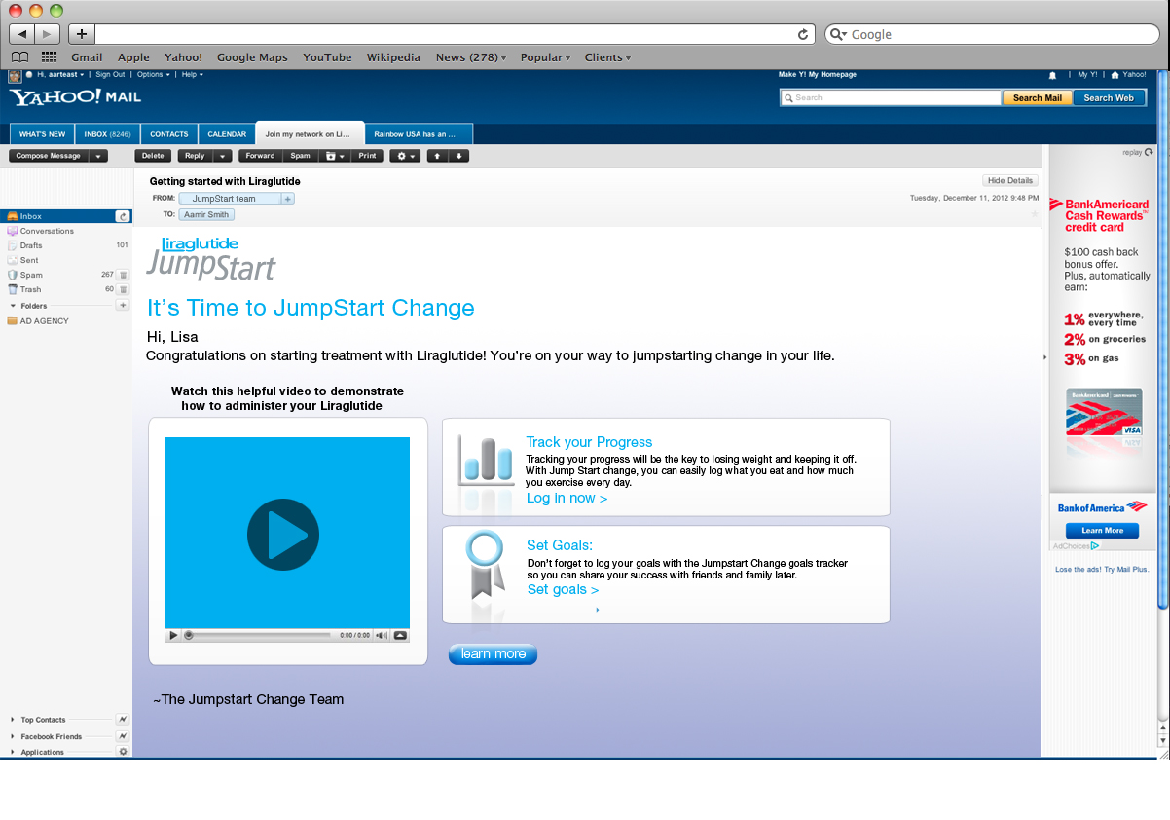Click the large video play button

pos(283,535)
